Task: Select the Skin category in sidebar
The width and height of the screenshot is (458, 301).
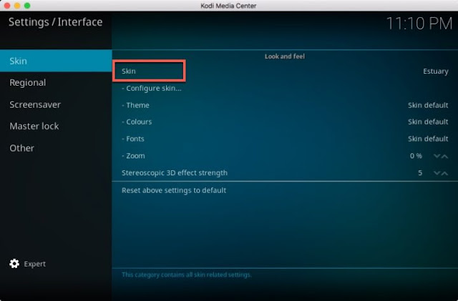Action: pyautogui.click(x=56, y=61)
